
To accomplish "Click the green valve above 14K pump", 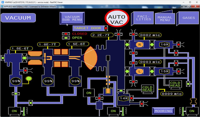I will [121, 90].
